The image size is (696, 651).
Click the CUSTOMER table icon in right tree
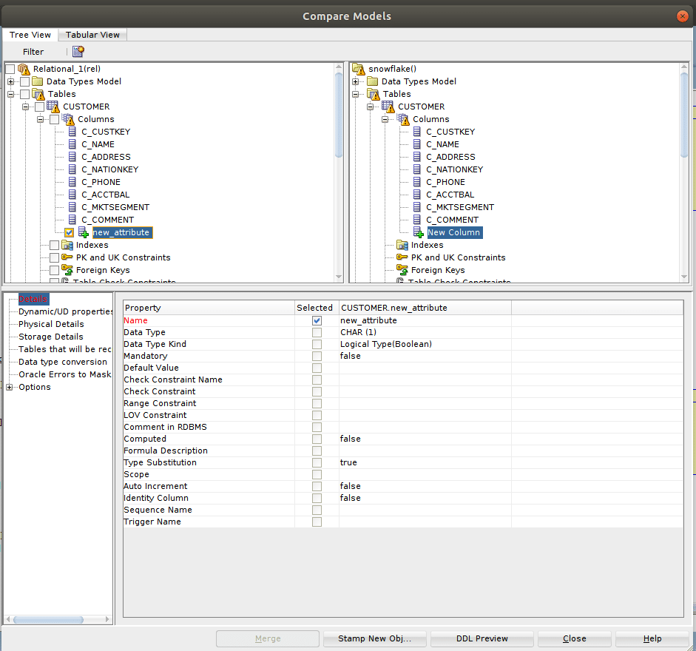[x=388, y=107]
